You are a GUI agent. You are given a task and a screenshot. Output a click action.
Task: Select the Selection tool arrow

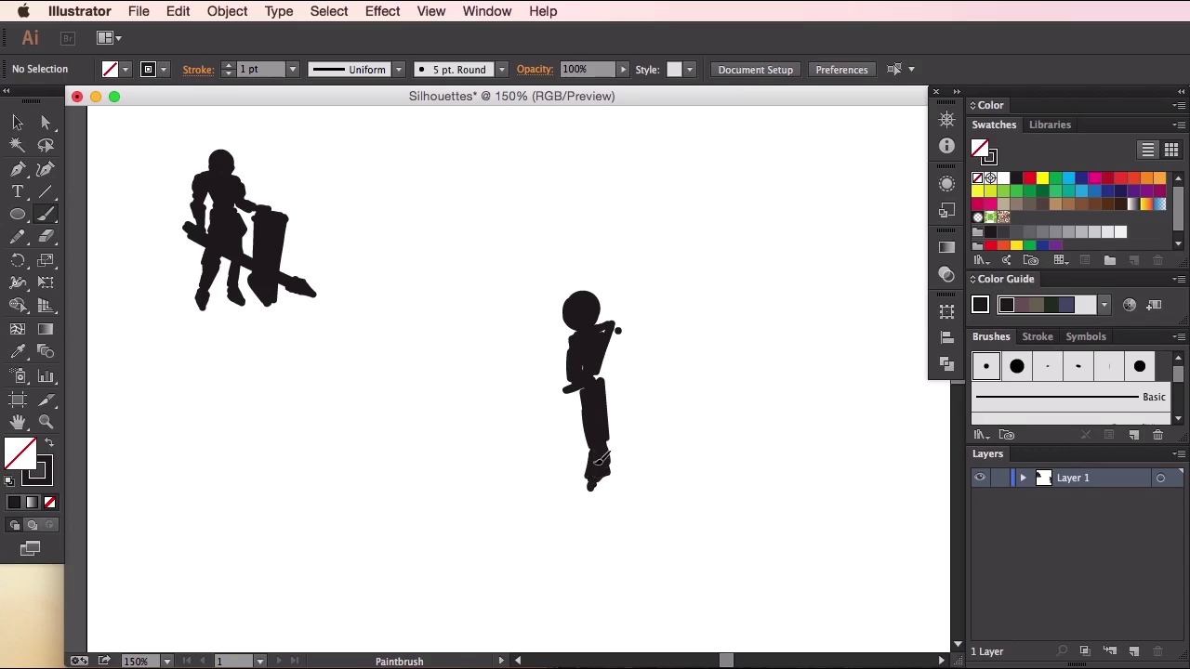[x=18, y=122]
